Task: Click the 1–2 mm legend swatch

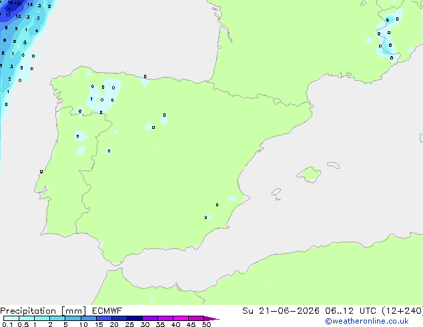Action: 42,318
